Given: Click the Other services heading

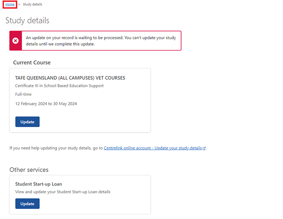Looking at the screenshot, I should pyautogui.click(x=29, y=170).
